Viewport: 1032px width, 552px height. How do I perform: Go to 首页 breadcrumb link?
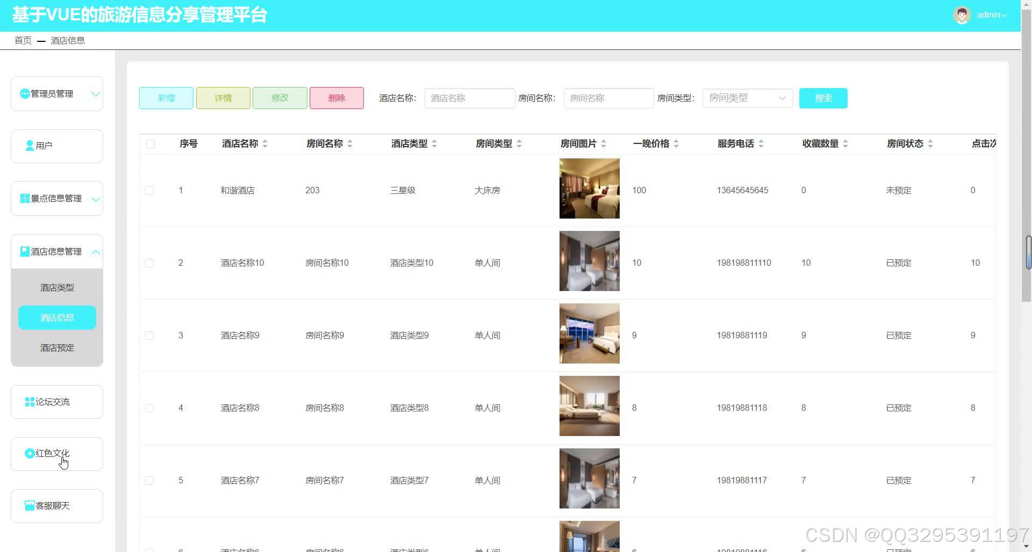(23, 40)
